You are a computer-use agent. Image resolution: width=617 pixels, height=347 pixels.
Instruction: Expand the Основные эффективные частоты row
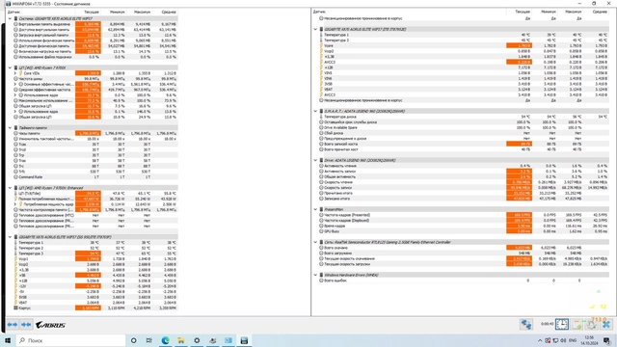(x=15, y=84)
